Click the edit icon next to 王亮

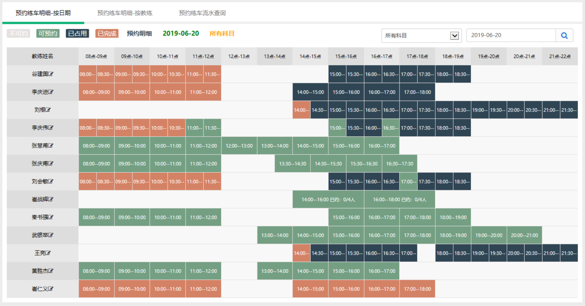pyautogui.click(x=48, y=253)
